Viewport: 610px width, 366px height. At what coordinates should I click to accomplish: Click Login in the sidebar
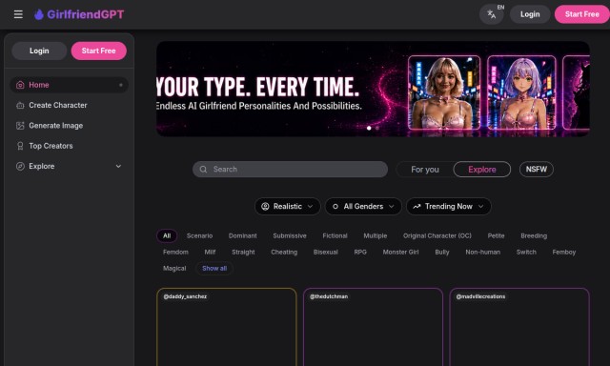click(39, 51)
